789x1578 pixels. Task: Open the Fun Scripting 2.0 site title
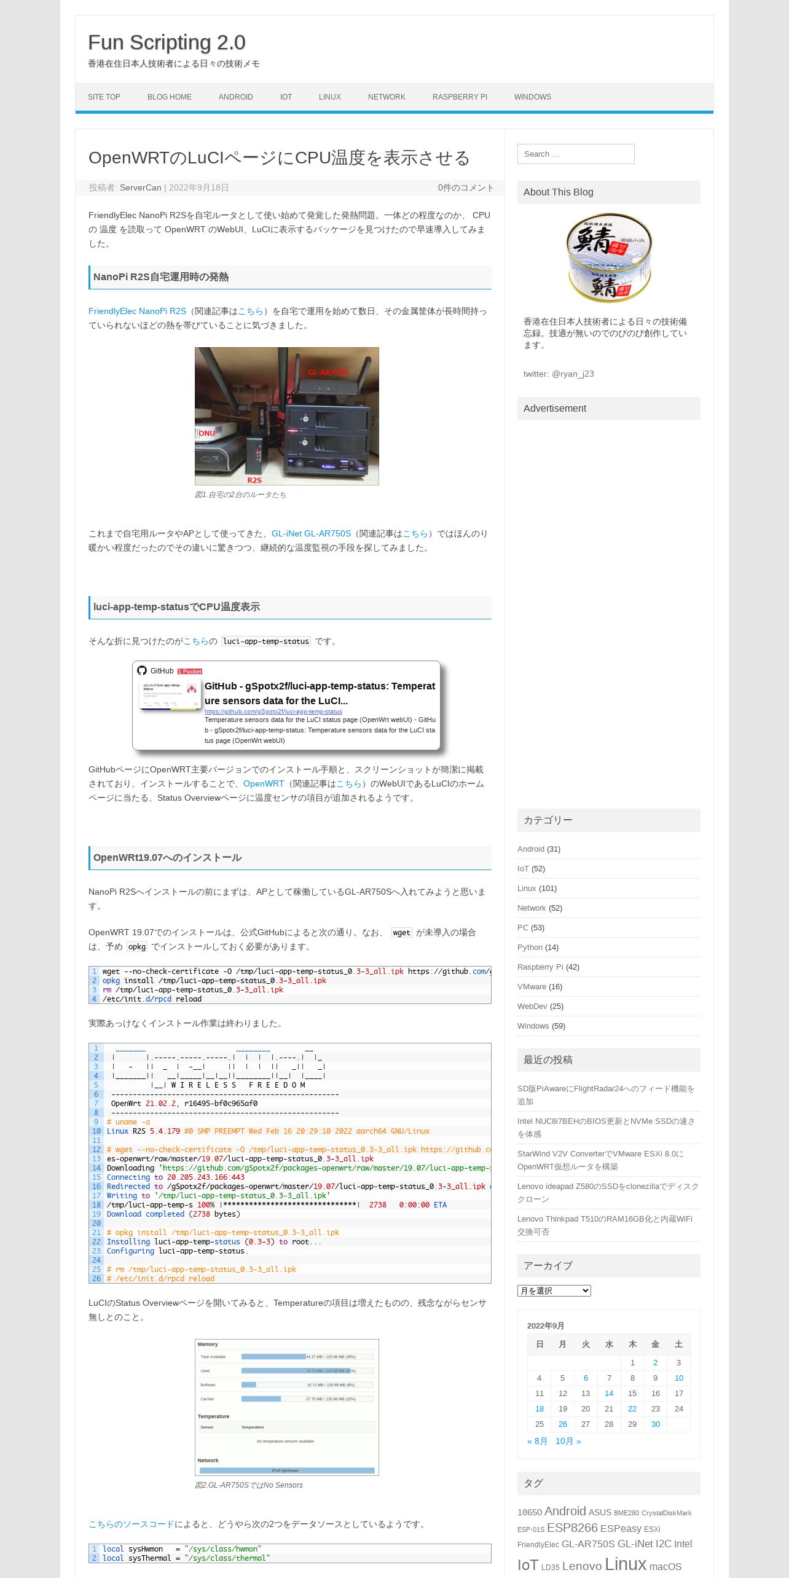point(167,42)
